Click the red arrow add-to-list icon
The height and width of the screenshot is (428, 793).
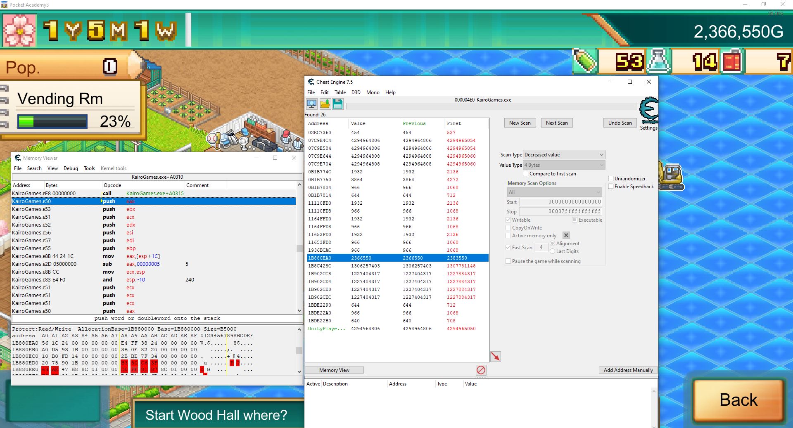(495, 357)
